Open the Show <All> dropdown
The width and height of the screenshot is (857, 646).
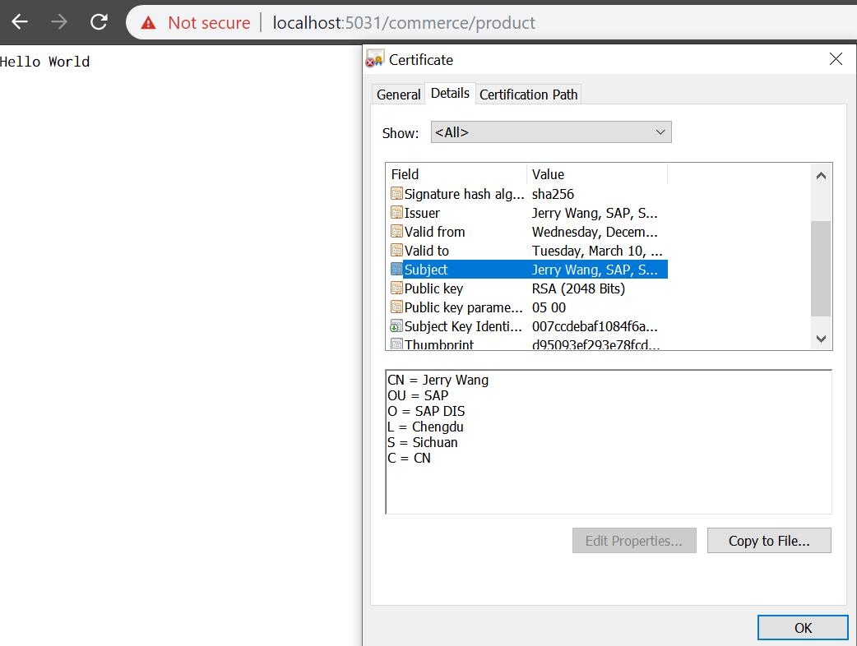(x=551, y=132)
